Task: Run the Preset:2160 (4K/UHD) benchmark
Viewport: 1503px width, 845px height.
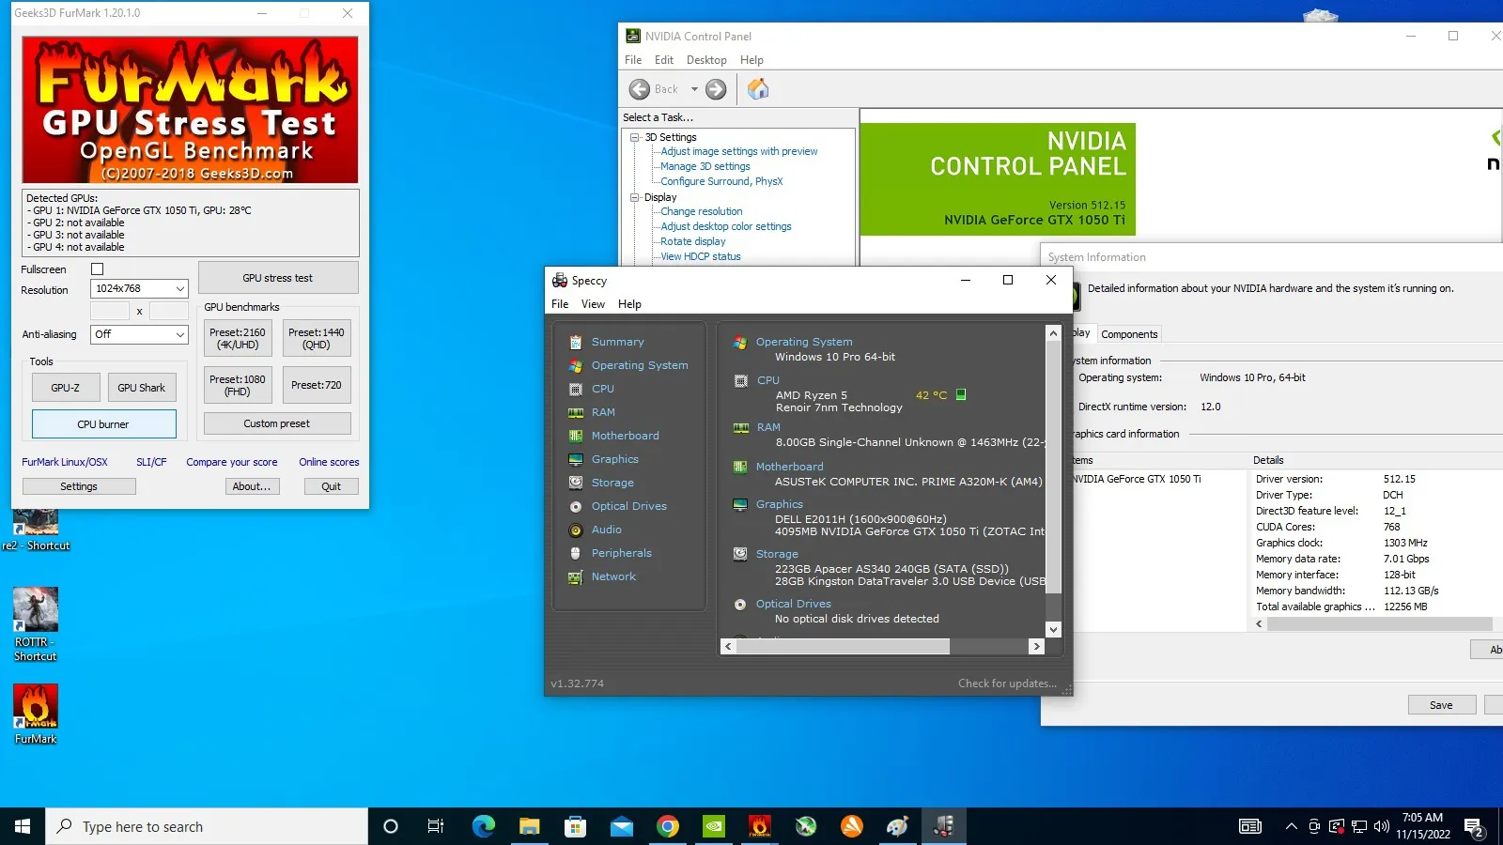Action: pos(238,338)
